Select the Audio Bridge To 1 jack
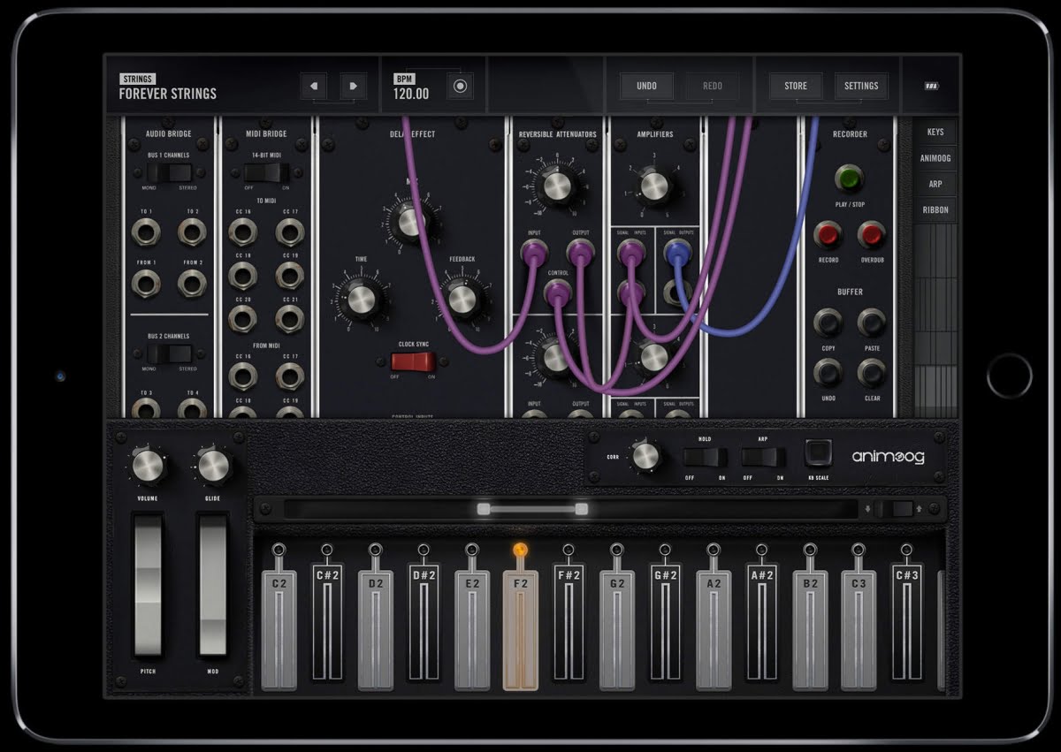The image size is (1061, 752). click(x=145, y=232)
